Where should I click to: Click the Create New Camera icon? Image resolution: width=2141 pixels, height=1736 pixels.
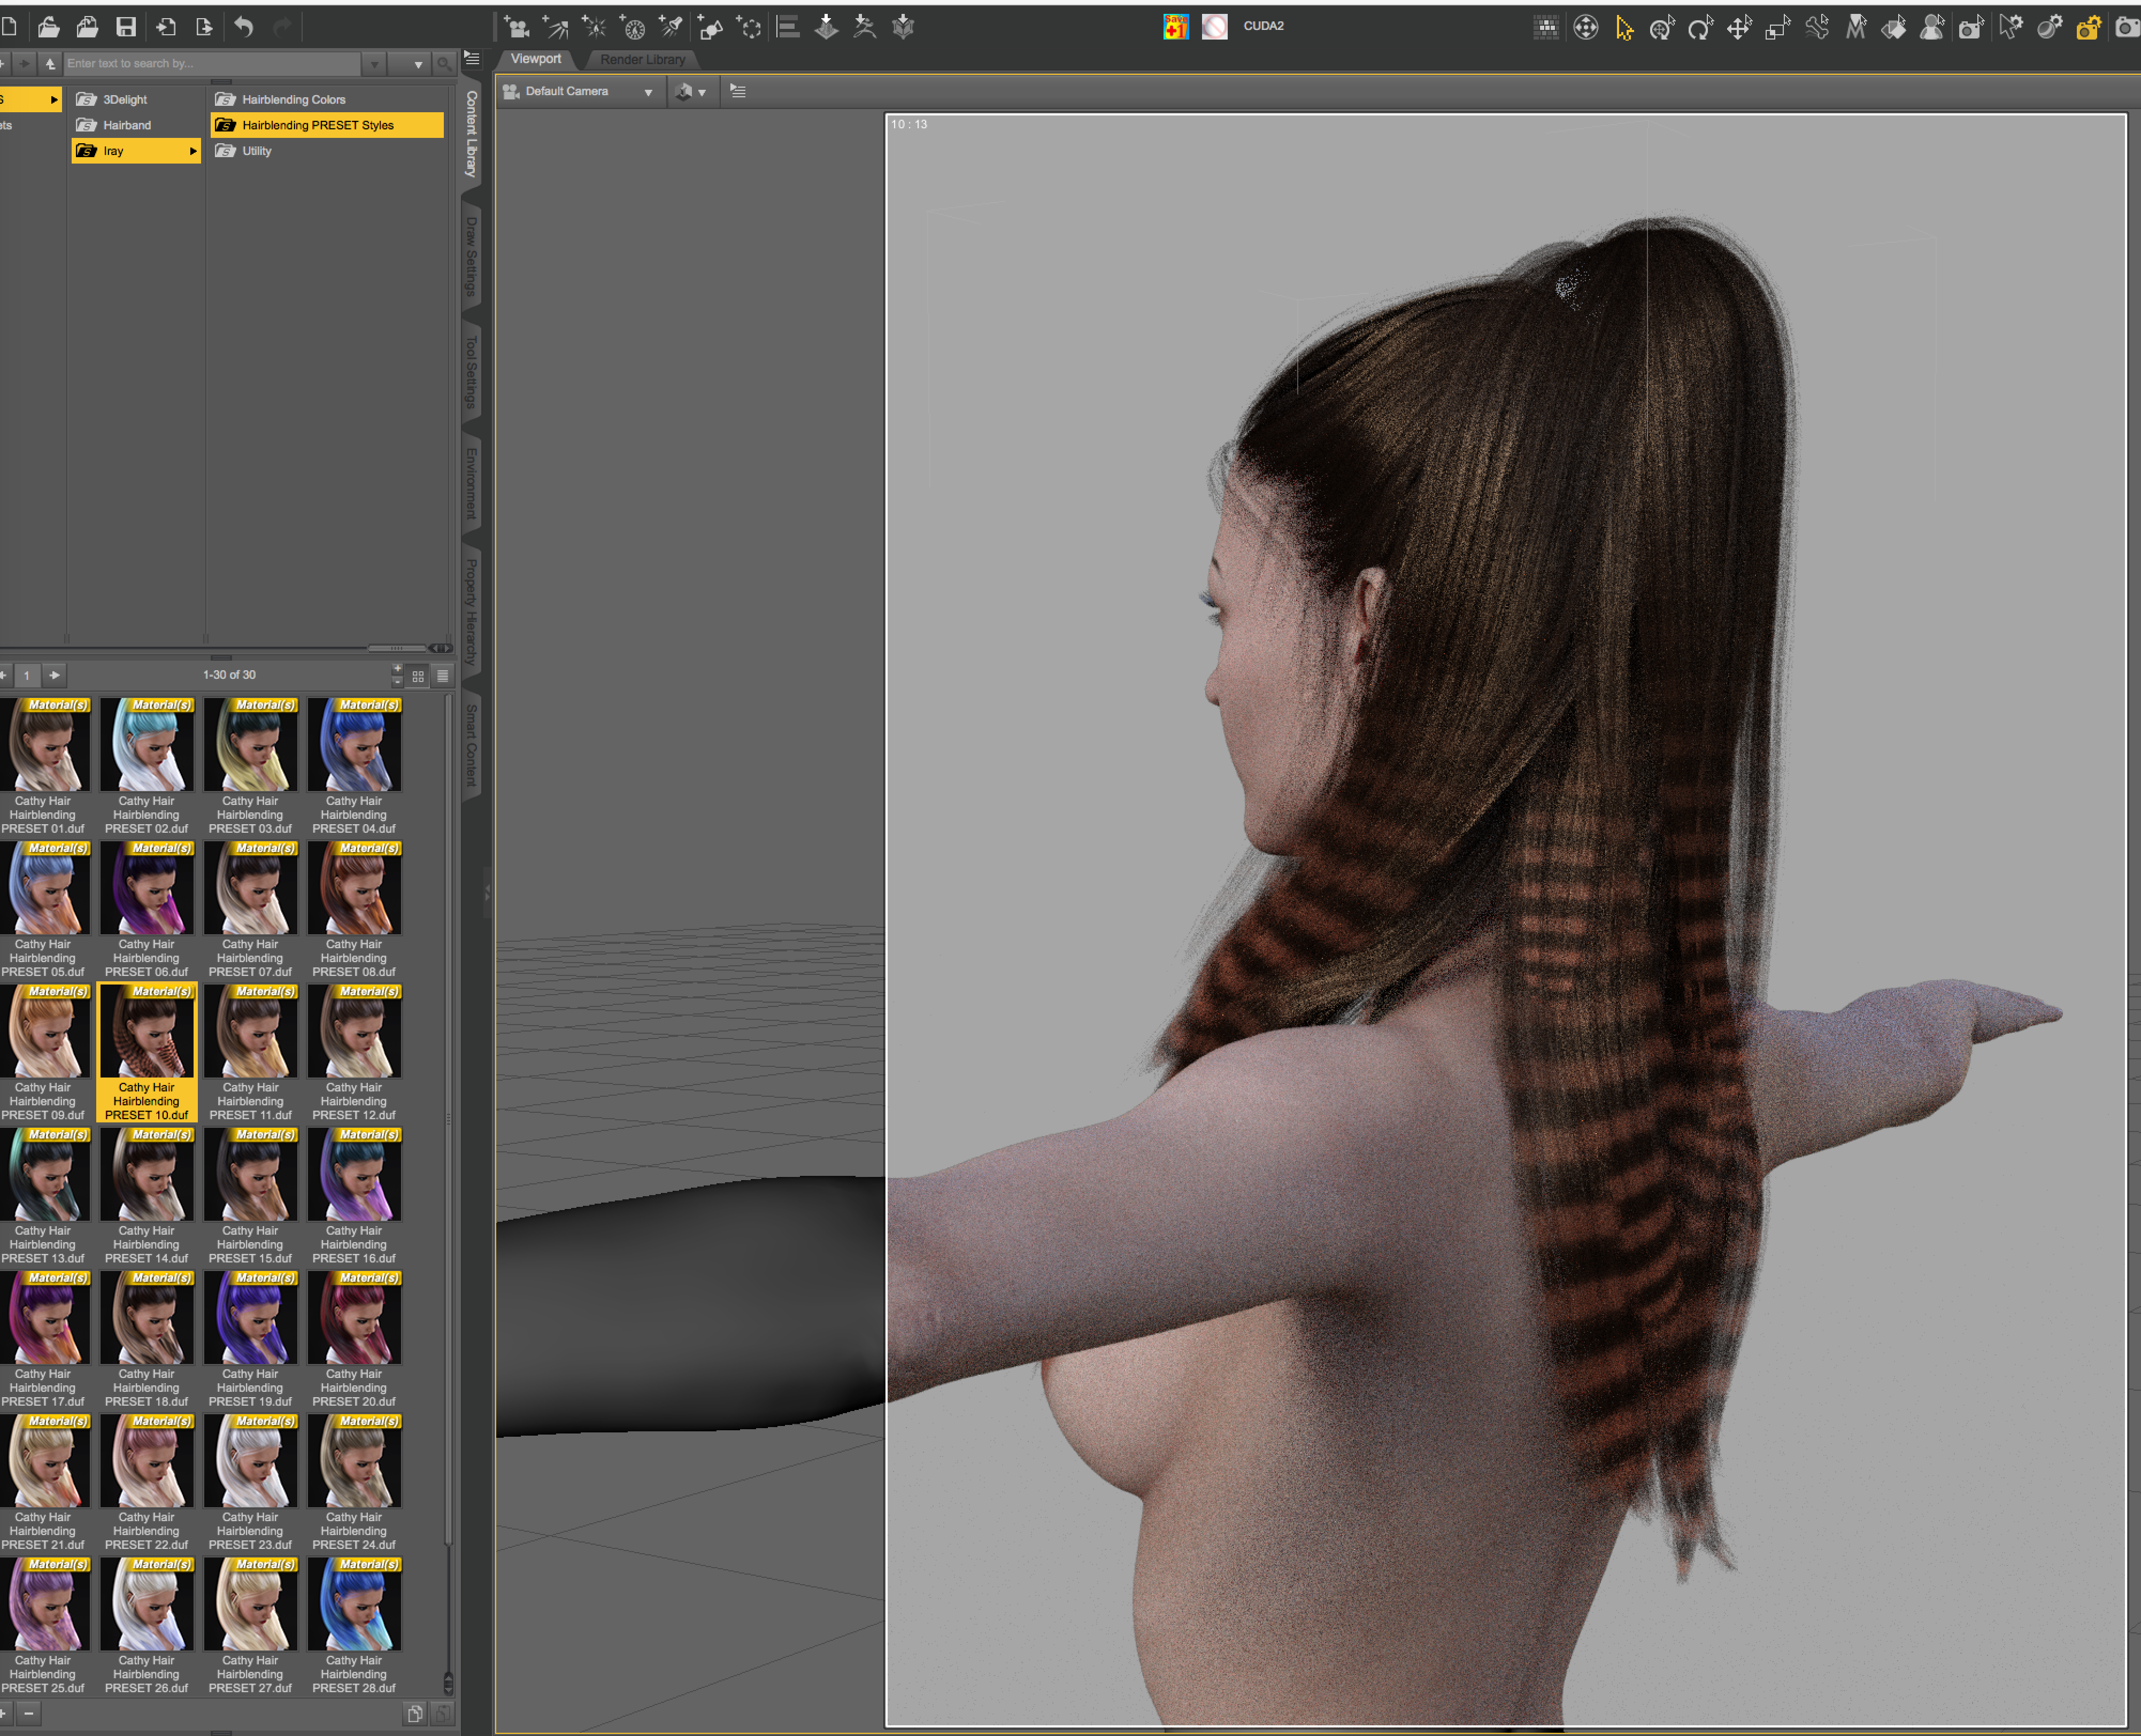516,27
